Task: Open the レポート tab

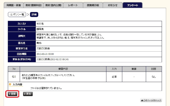Action: click(x=73, y=5)
